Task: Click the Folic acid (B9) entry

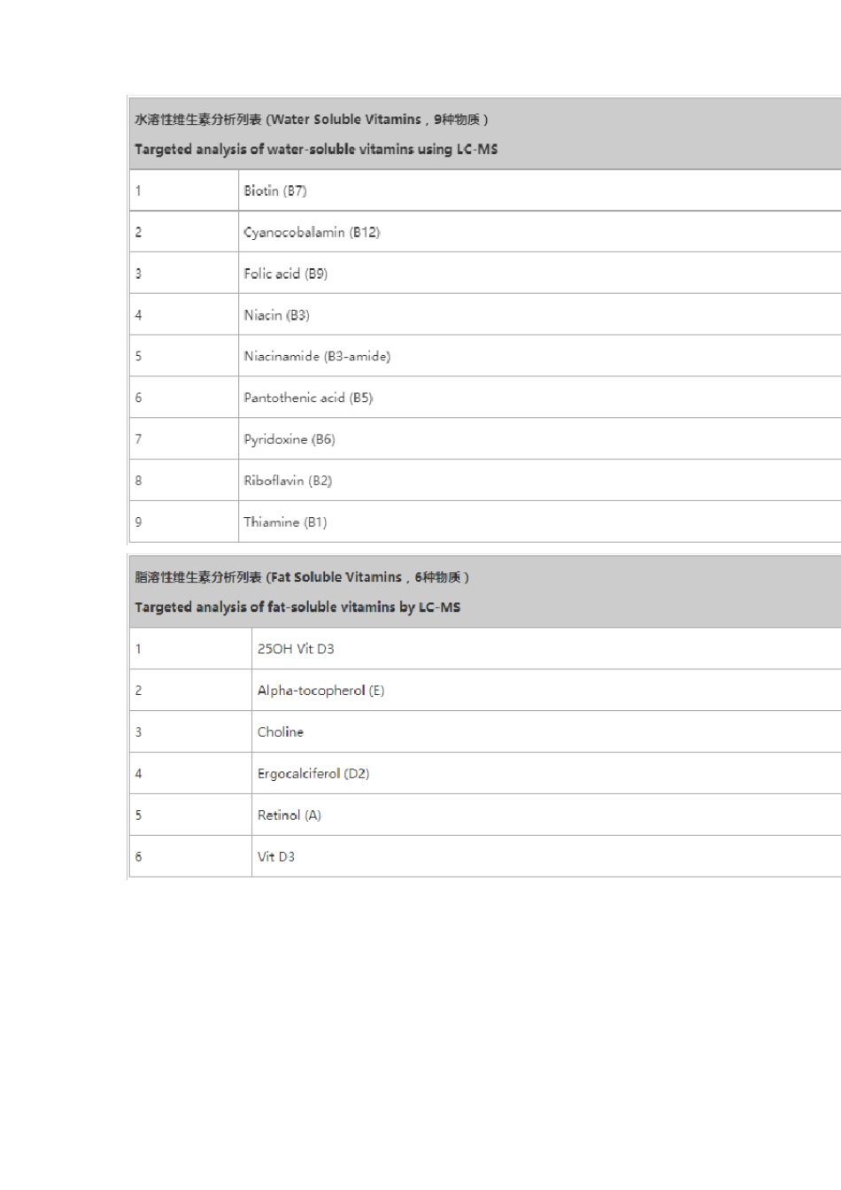Action: (286, 274)
